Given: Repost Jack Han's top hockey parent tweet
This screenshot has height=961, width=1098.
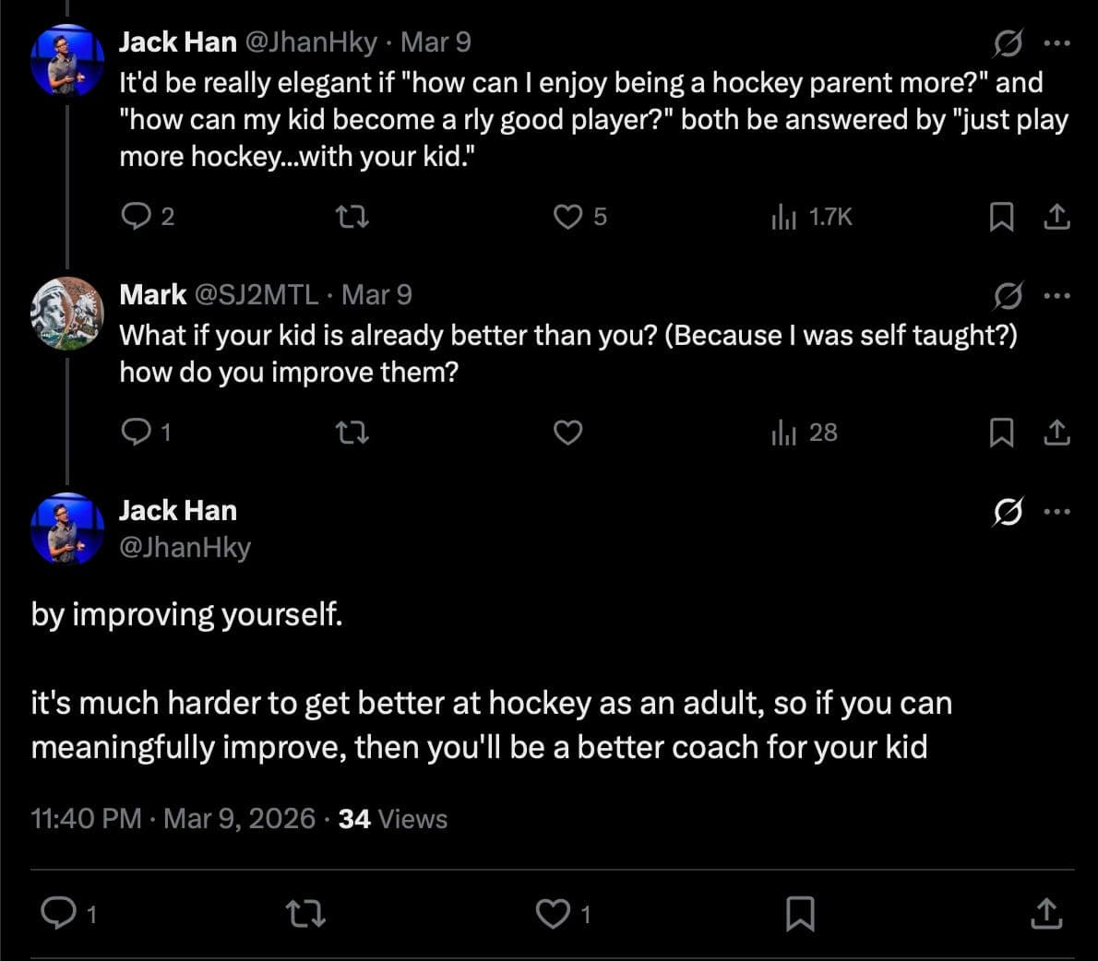Looking at the screenshot, I should click(352, 217).
